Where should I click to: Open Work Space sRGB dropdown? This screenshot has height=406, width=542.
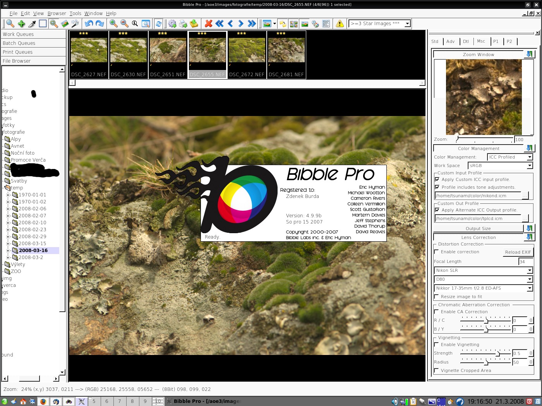[x=530, y=165]
